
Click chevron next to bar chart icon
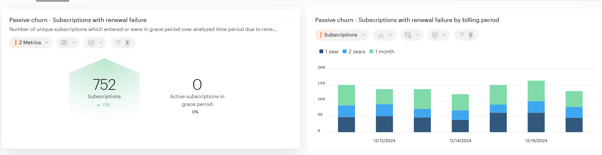(390, 35)
